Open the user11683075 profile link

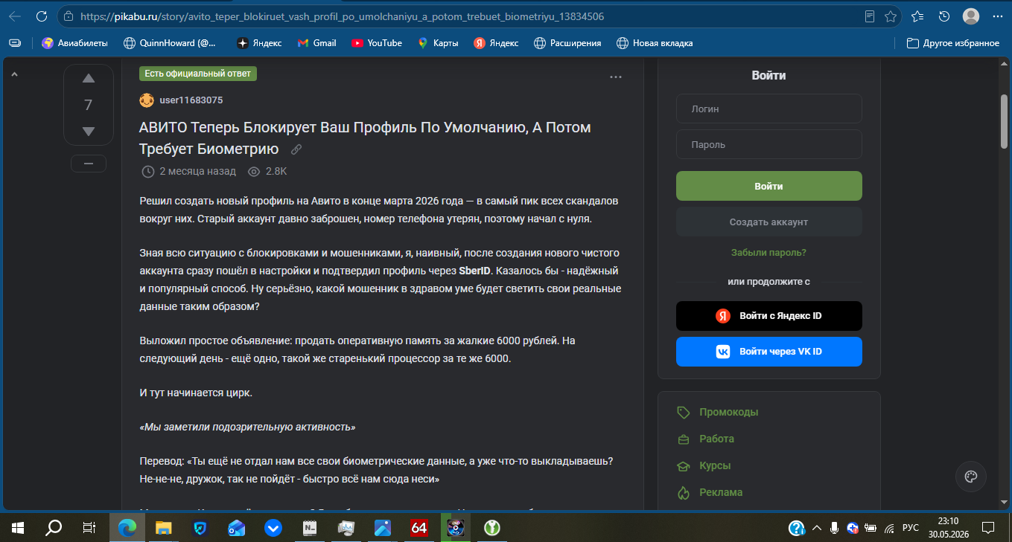191,100
